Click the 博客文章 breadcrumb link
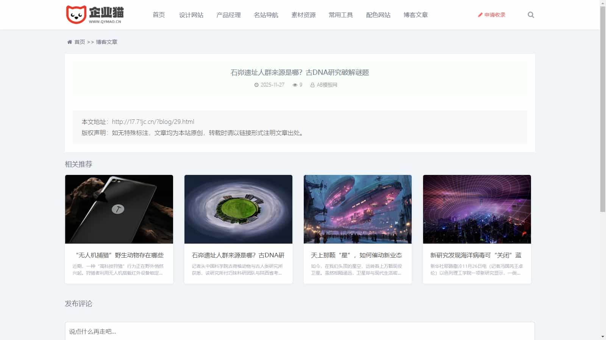606x340 pixels. point(106,42)
